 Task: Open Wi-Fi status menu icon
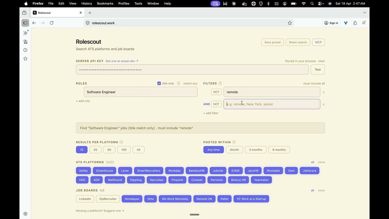[304, 4]
